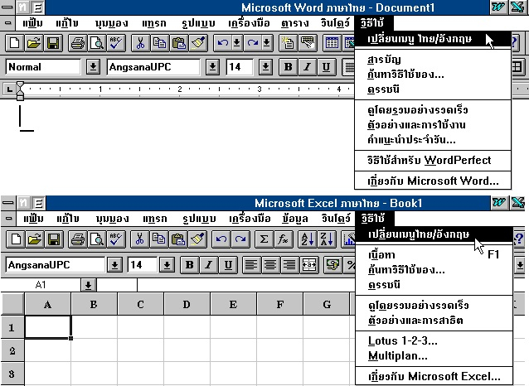Toggle Align Left in Excel toolbar
The height and width of the screenshot is (386, 529).
click(x=251, y=265)
